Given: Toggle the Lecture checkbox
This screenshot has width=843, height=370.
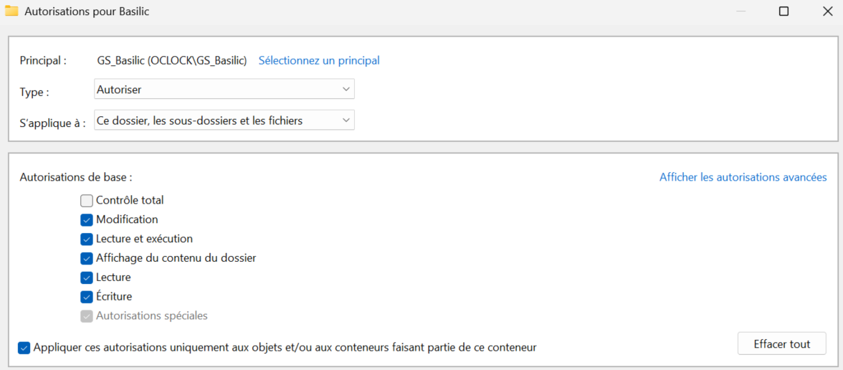Looking at the screenshot, I should [x=87, y=277].
